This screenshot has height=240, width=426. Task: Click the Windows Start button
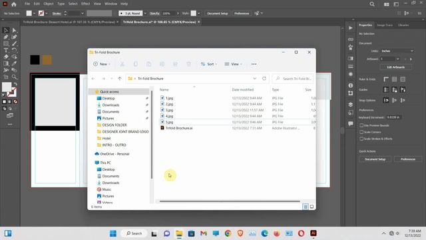113,233
